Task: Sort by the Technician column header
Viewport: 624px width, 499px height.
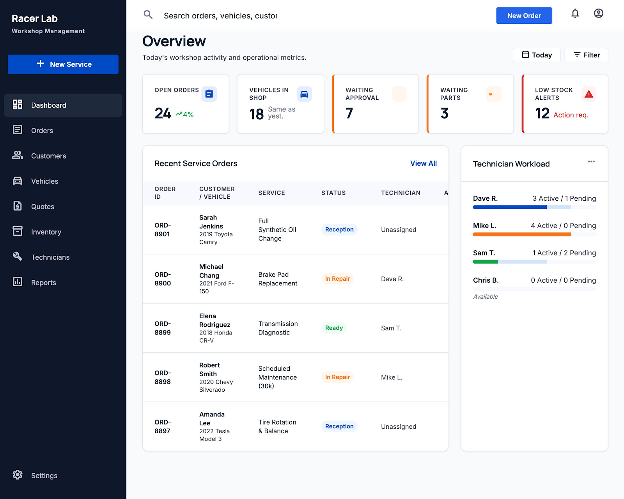Action: [x=401, y=193]
